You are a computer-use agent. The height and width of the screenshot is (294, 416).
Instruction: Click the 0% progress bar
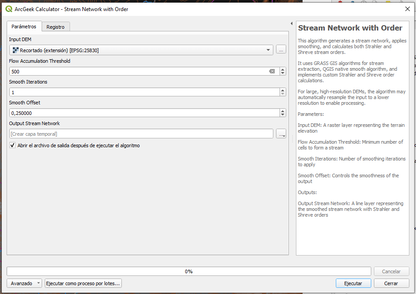189,271
